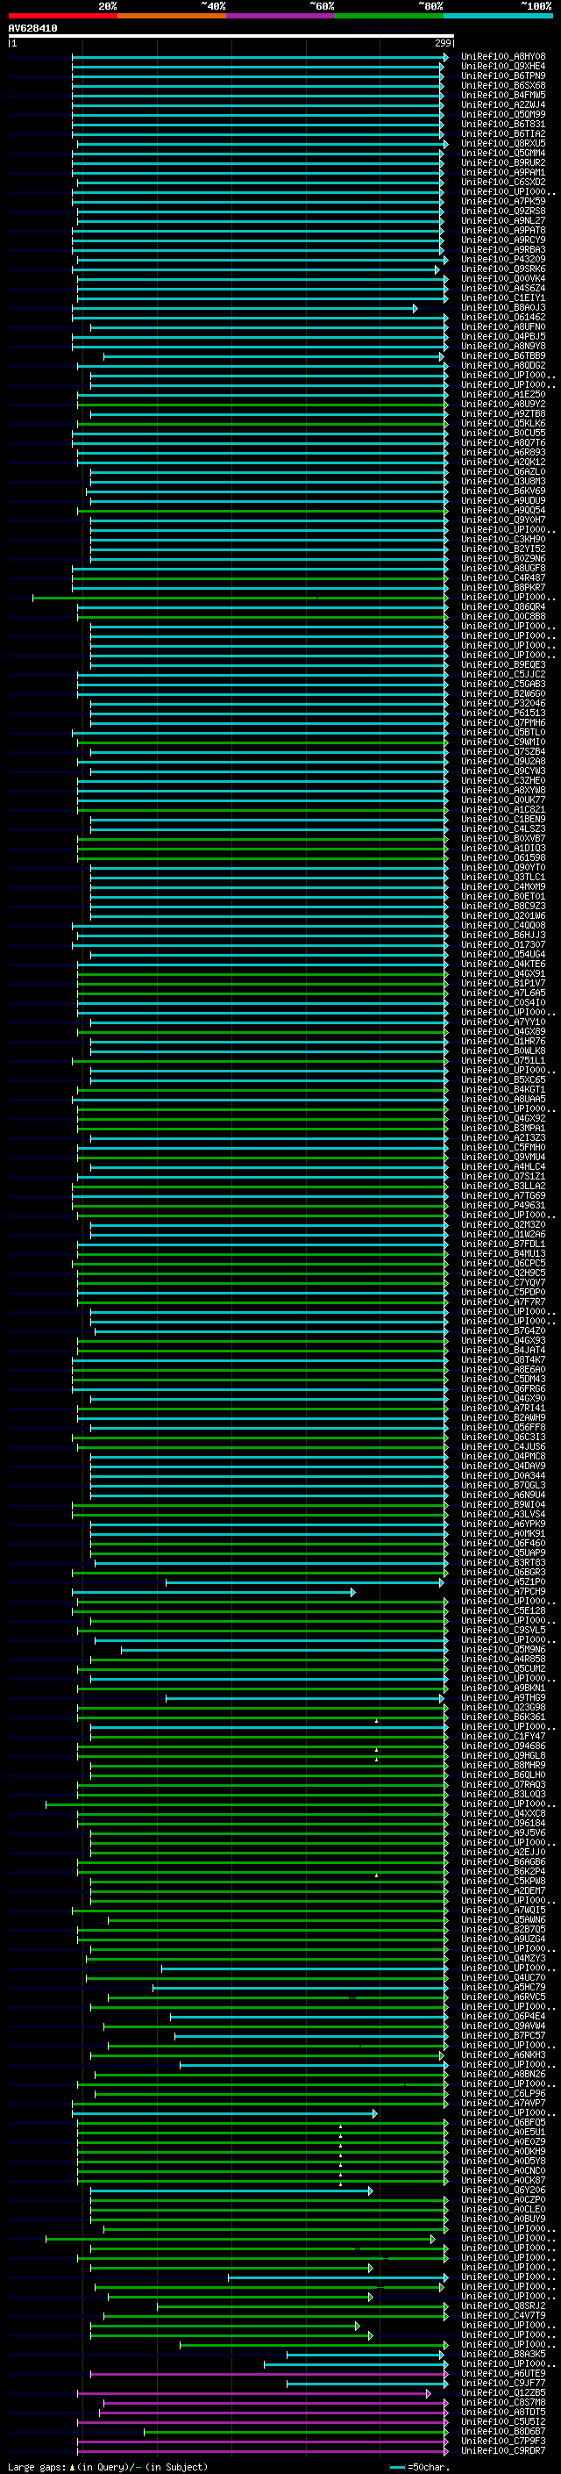Select label UniRef100_C1FY47
The height and width of the screenshot is (2474, 561).
pyautogui.click(x=503, y=1737)
